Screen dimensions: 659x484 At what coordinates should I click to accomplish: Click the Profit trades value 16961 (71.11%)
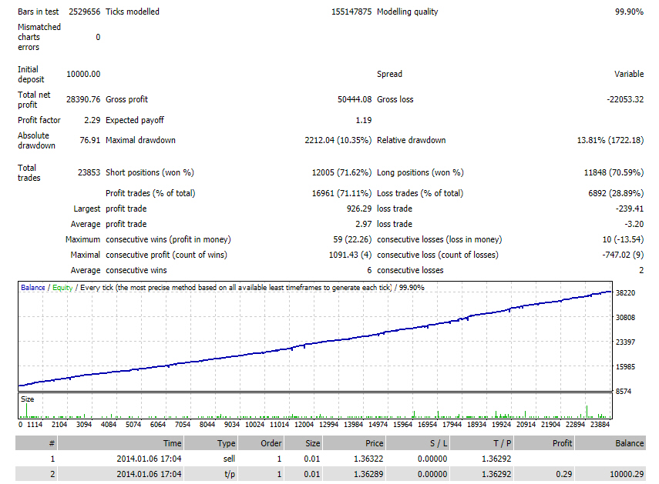[341, 193]
